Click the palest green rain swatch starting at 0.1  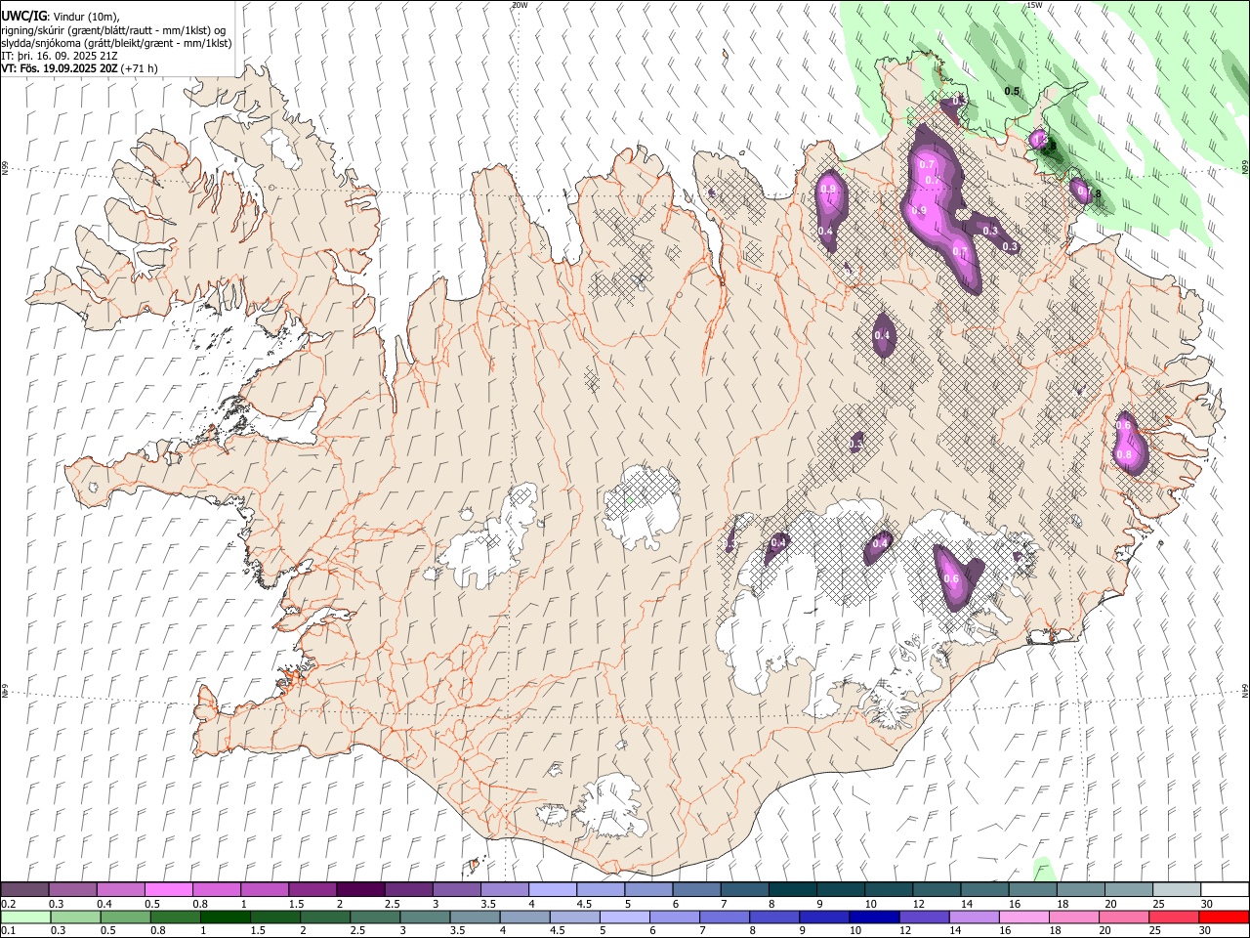25,917
